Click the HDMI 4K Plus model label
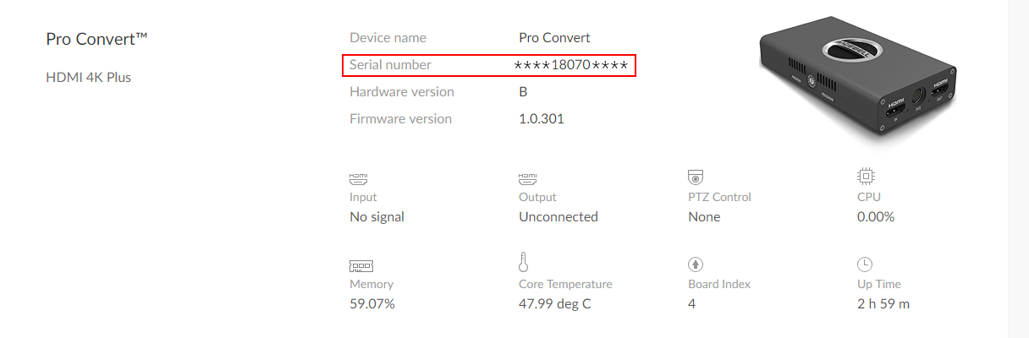1029x338 pixels. click(89, 78)
